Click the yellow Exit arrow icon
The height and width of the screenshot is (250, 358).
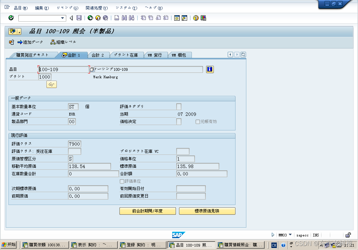[x=98, y=18]
